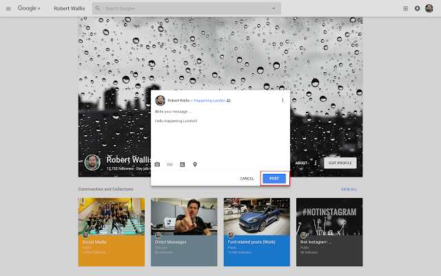
Task: Open the hamburger main menu
Action: click(8, 8)
